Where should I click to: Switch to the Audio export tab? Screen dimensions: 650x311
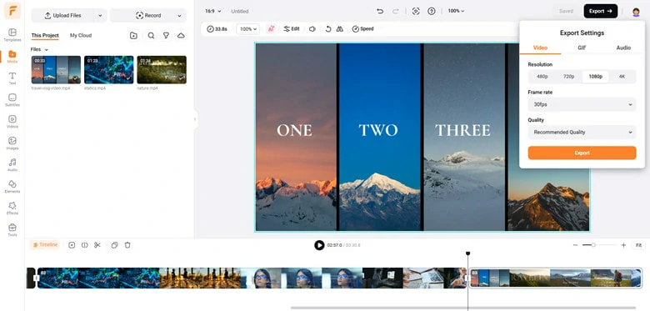pyautogui.click(x=623, y=48)
